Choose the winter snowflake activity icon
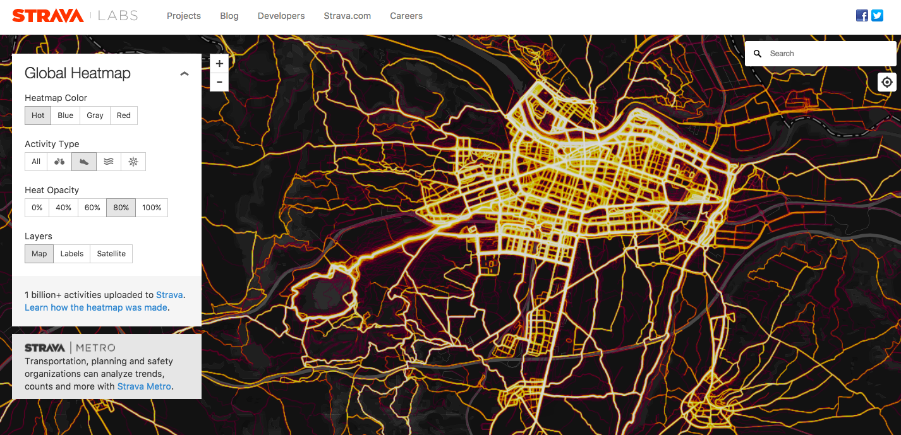This screenshot has width=901, height=435. coord(133,162)
